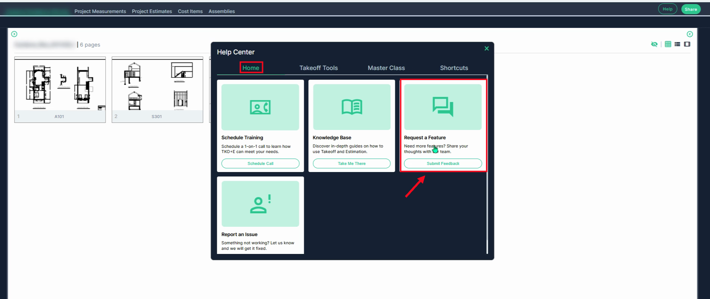Screen dimensions: 710x299
Task: Click the Take Me There button
Action: (352, 163)
